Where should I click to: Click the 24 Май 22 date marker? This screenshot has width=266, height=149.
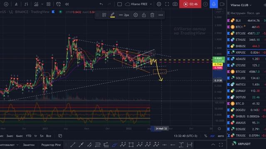coord(161,129)
